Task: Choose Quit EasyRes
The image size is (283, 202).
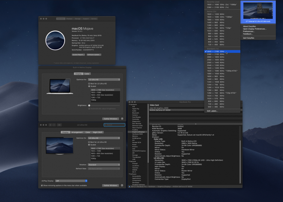Action: [x=248, y=38]
